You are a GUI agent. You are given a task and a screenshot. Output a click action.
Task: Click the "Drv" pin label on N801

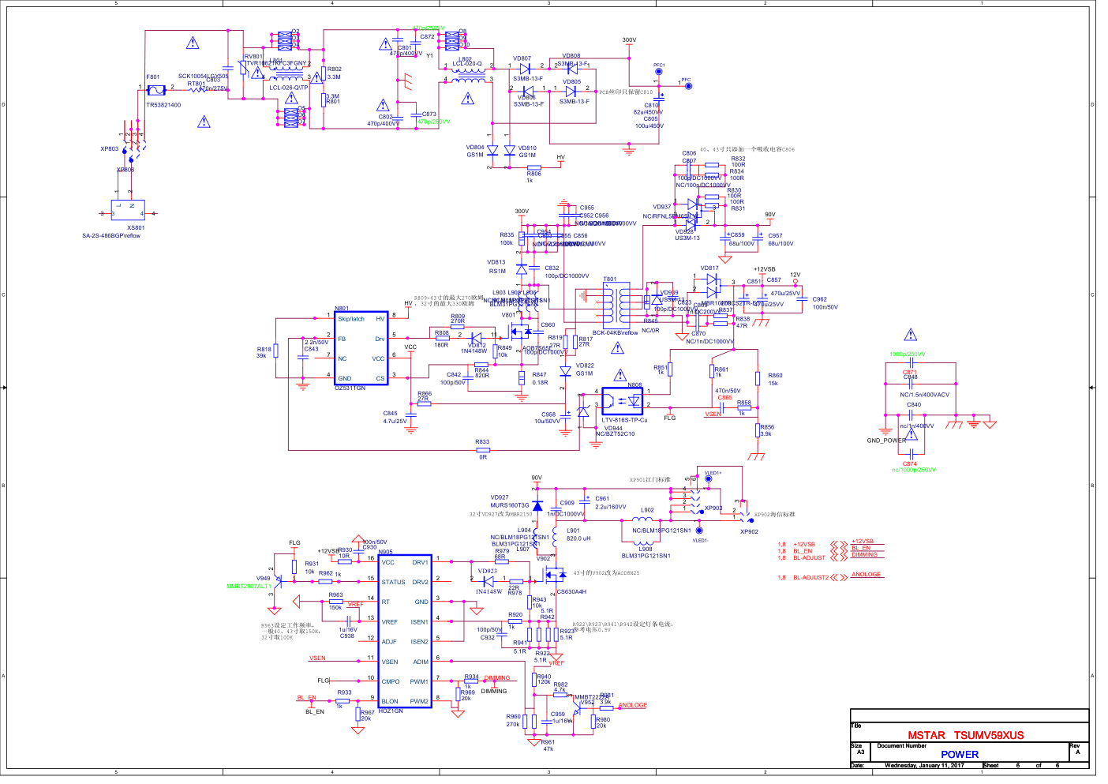tap(380, 339)
